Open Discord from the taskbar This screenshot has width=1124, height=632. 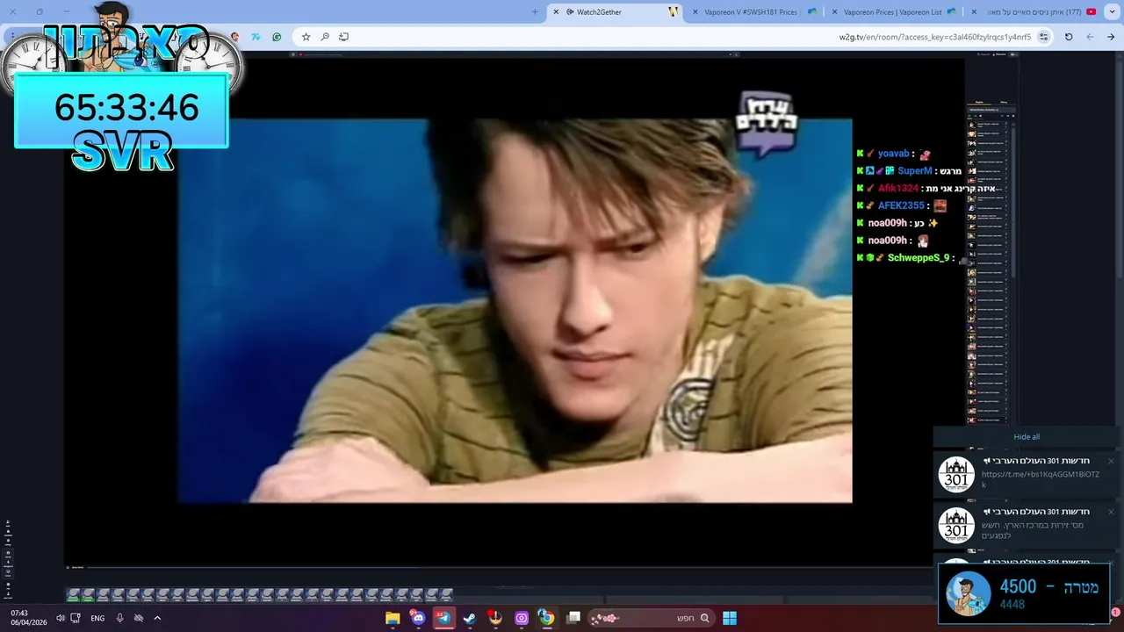pyautogui.click(x=418, y=618)
